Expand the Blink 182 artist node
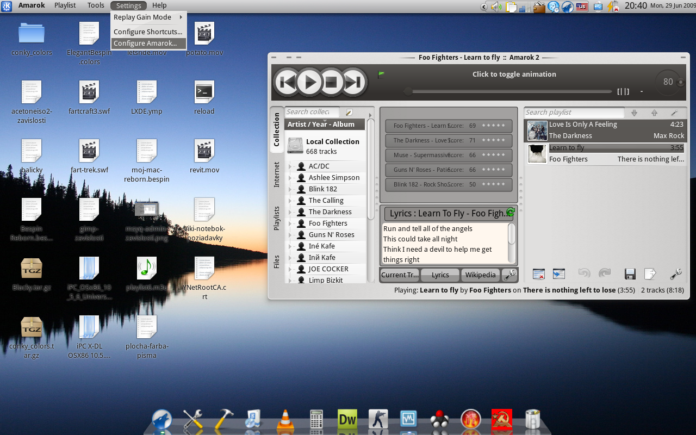The width and height of the screenshot is (696, 435). tap(290, 189)
